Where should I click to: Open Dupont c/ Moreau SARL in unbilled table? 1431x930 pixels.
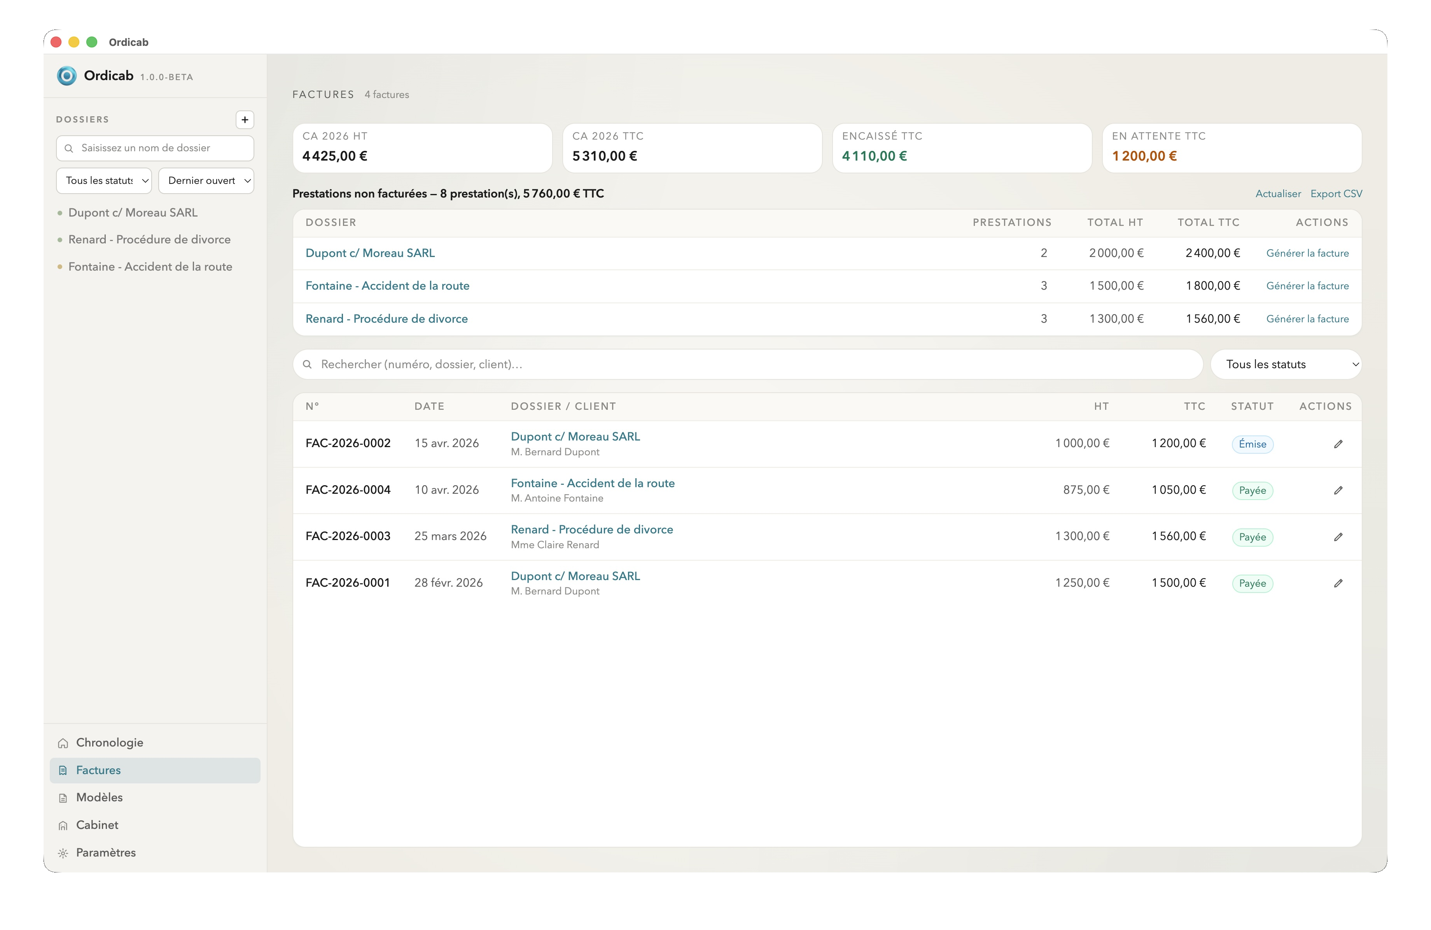[370, 253]
